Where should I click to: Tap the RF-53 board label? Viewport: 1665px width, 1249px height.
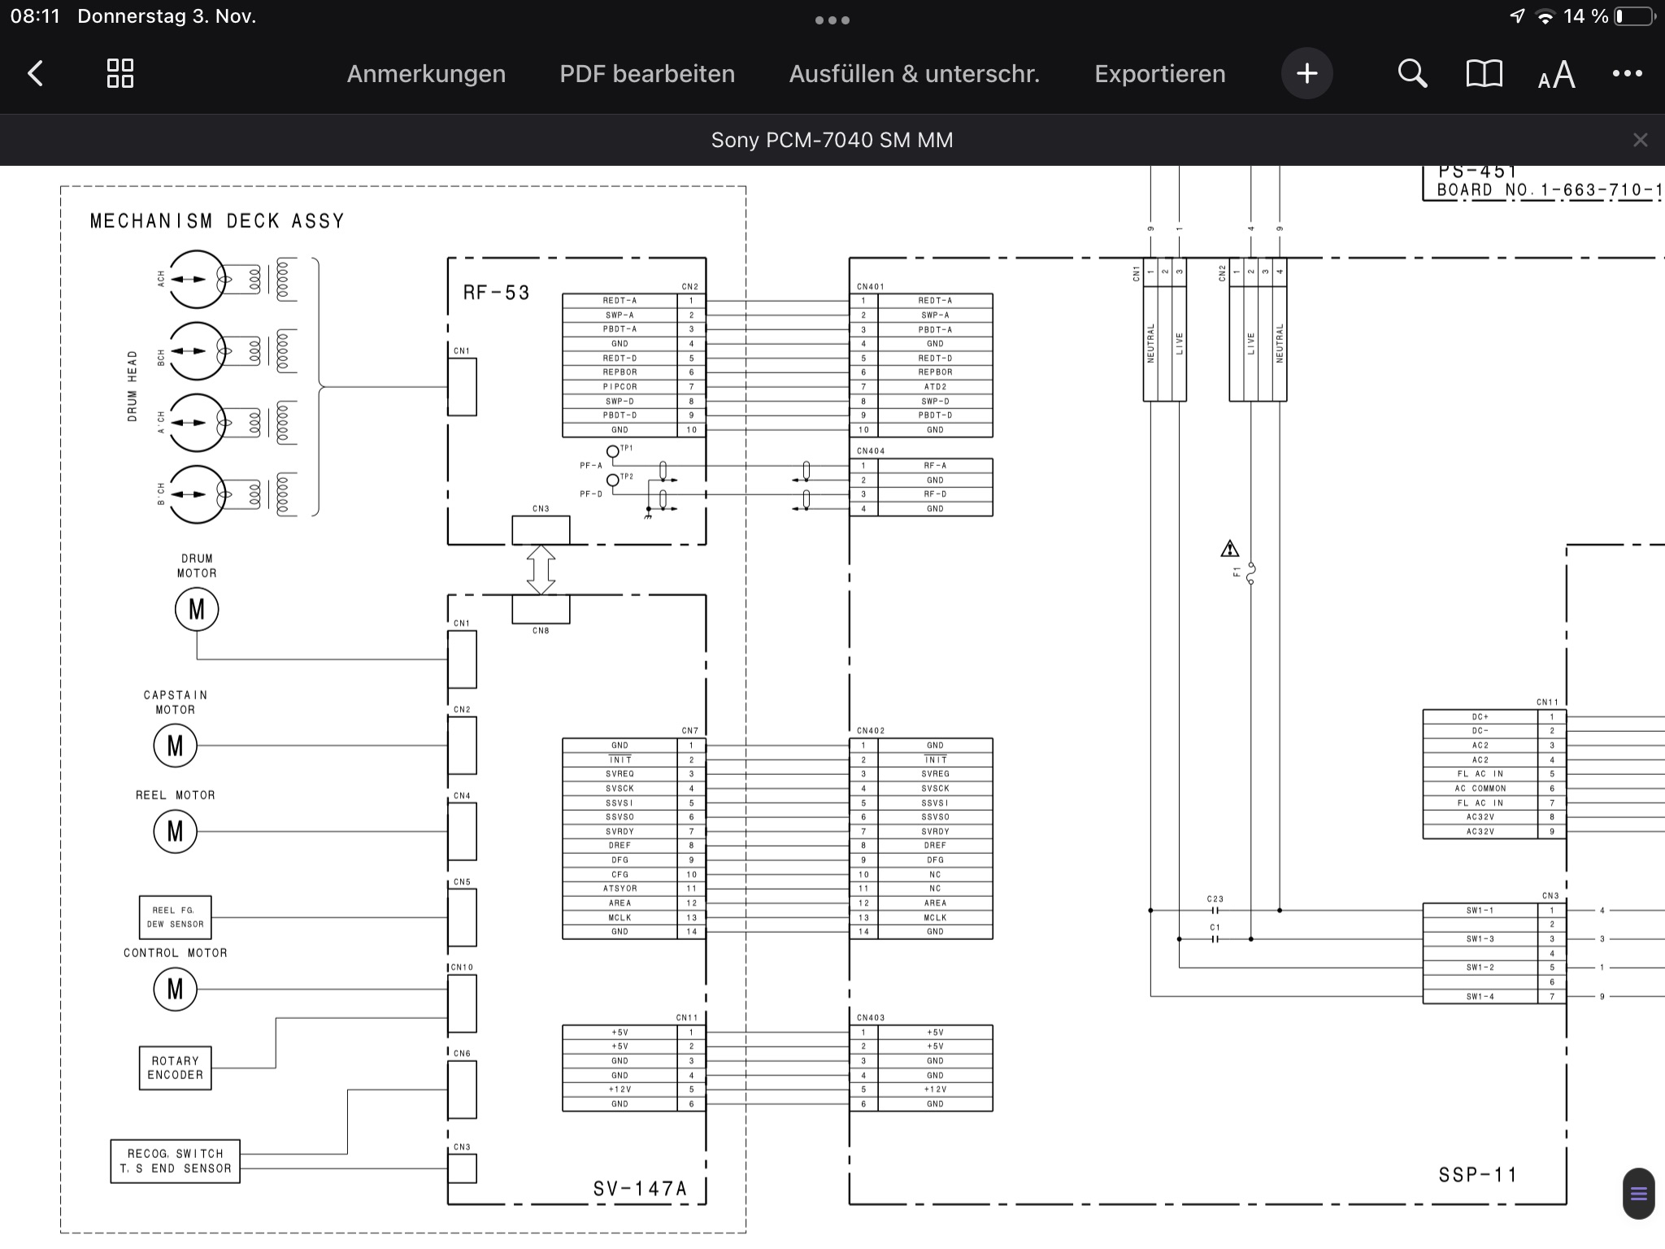tap(496, 293)
